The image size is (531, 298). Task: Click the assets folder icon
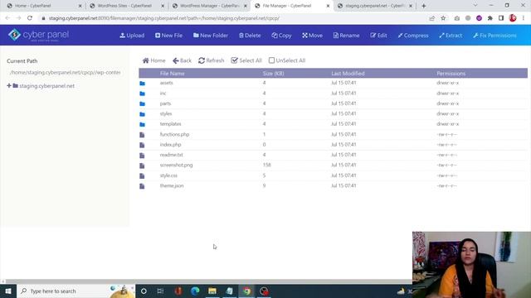(x=142, y=83)
